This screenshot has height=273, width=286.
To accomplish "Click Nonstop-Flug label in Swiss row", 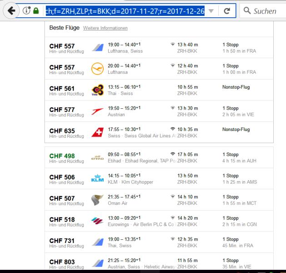I will [236, 129].
